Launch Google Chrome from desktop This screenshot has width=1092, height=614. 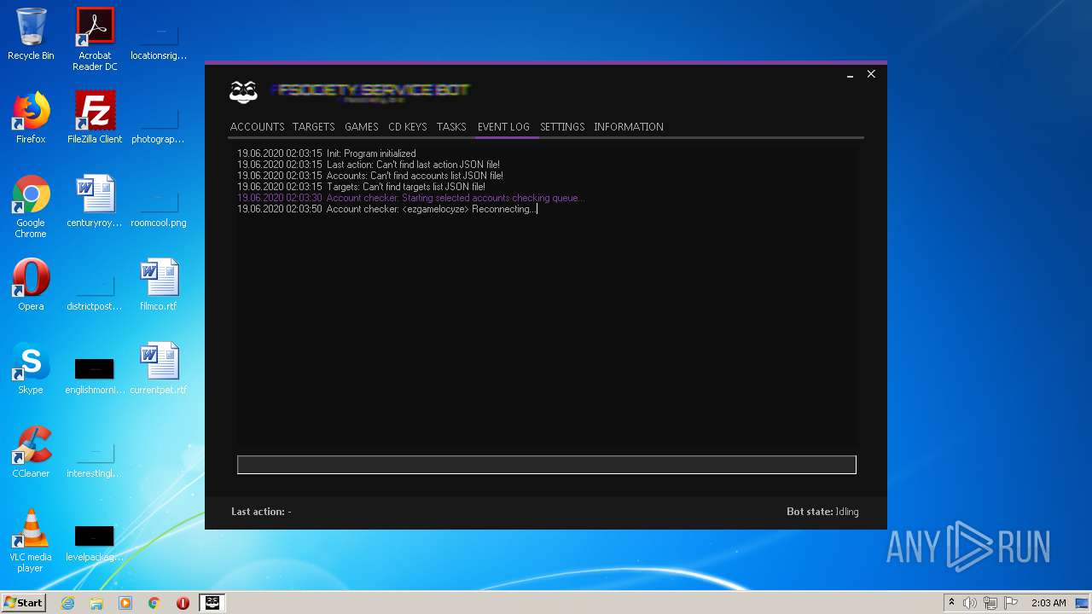click(x=31, y=206)
